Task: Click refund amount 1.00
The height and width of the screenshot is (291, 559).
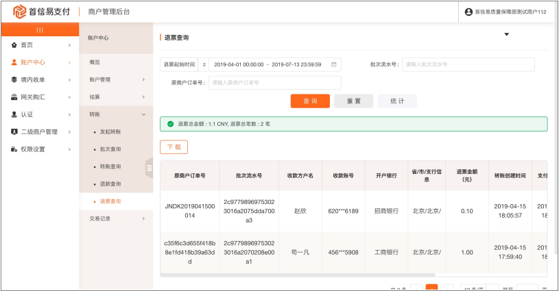Action: point(467,252)
